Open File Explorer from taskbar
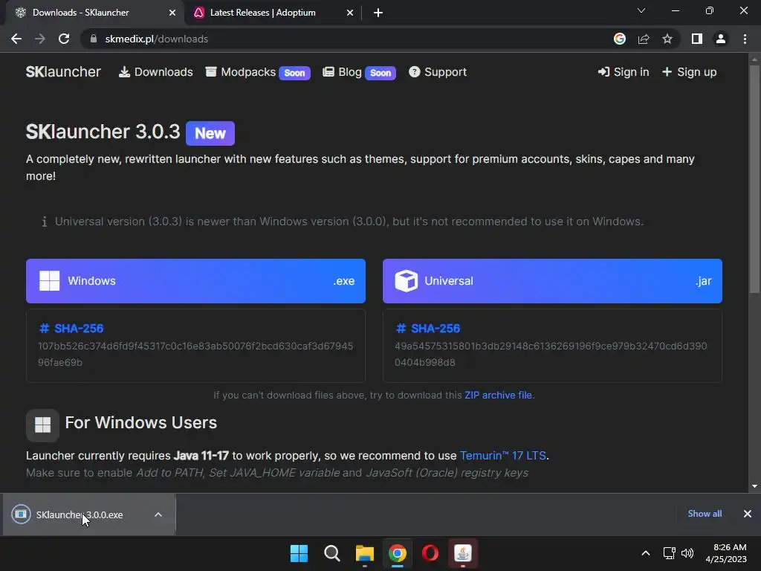The width and height of the screenshot is (761, 571). pyautogui.click(x=364, y=553)
